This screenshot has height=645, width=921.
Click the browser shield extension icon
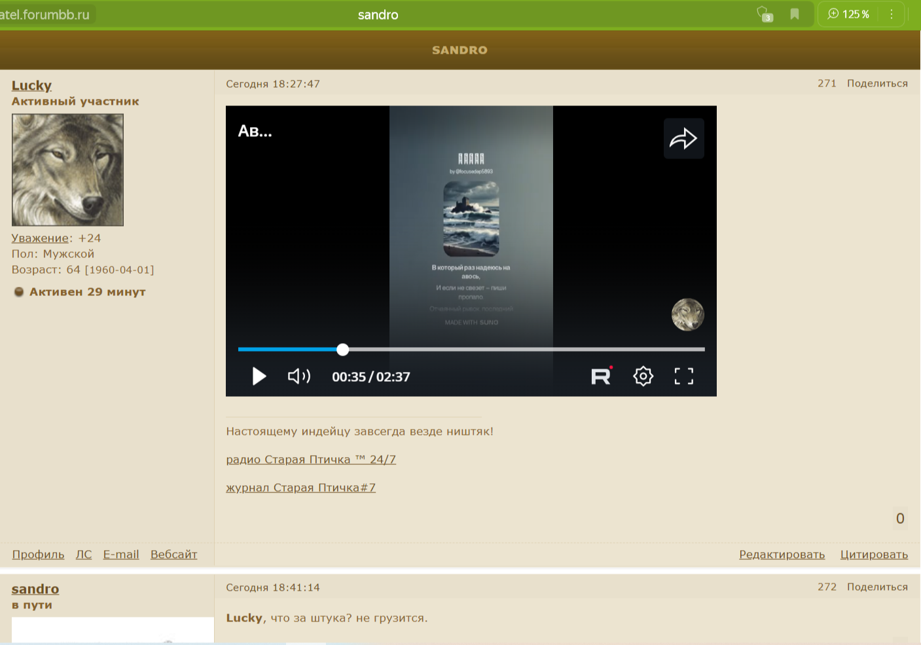(x=764, y=14)
